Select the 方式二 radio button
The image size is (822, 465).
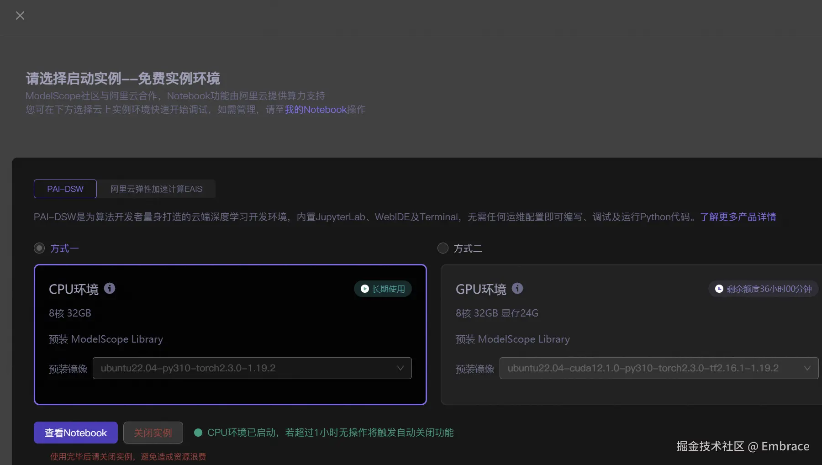click(443, 248)
